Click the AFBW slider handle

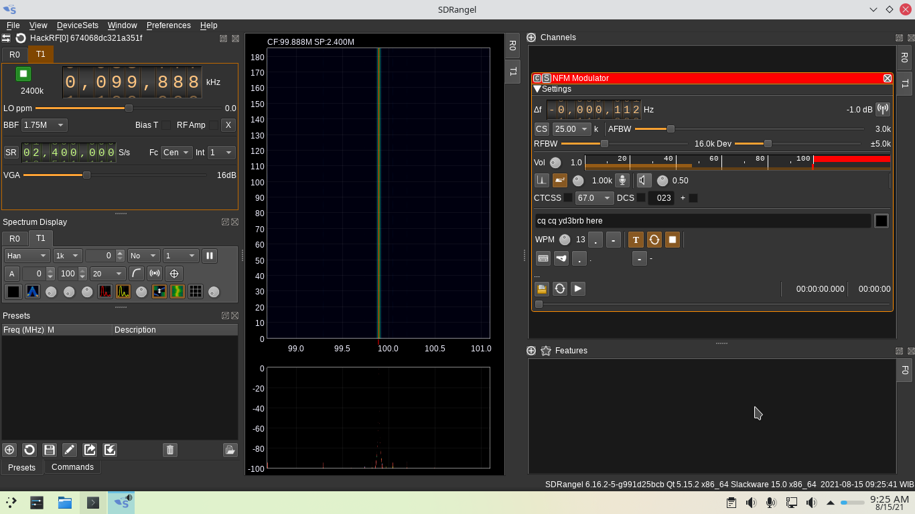coord(671,129)
